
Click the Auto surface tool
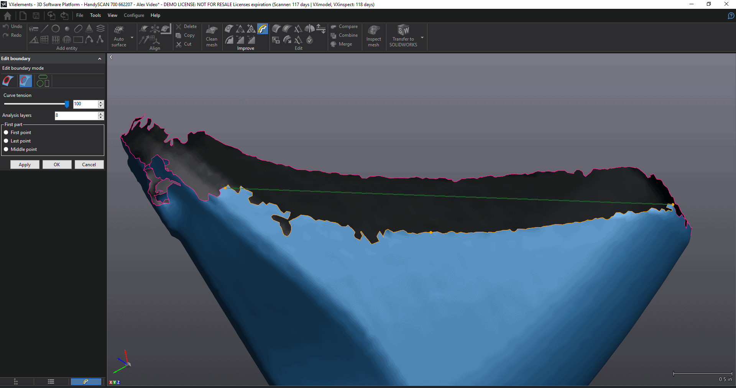(x=119, y=36)
